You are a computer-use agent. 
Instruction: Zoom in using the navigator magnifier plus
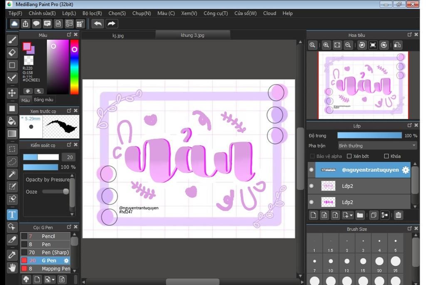[x=326, y=45]
